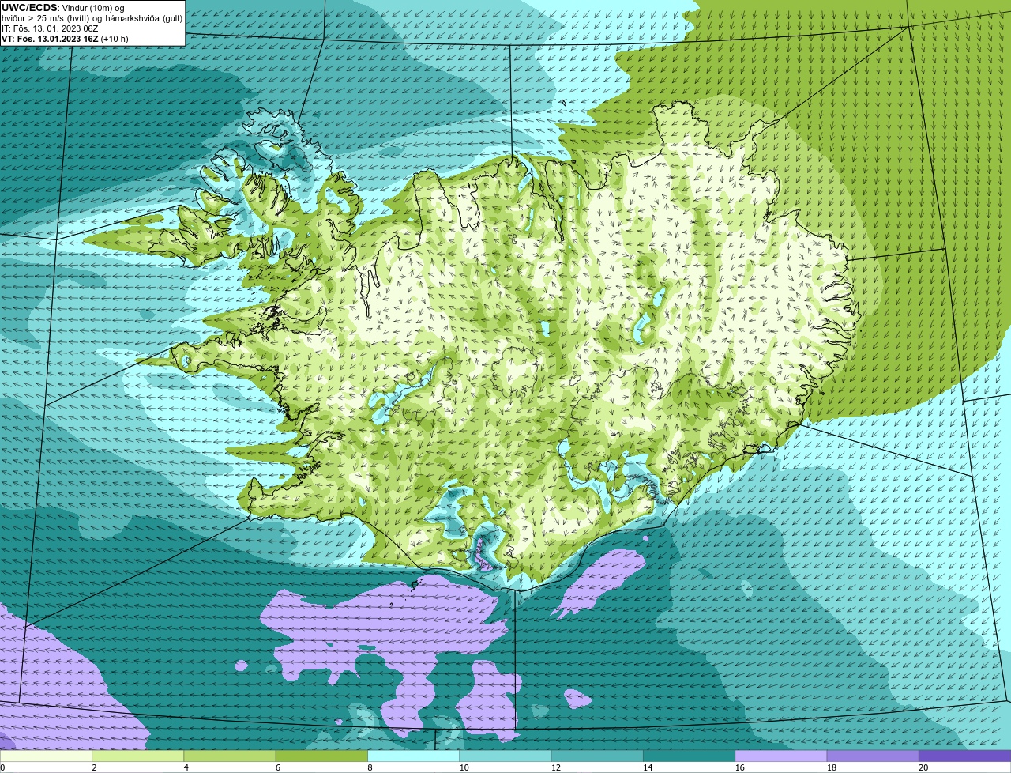
Task: Click the 2–4 m/s light green swatch
Action: tap(137, 756)
